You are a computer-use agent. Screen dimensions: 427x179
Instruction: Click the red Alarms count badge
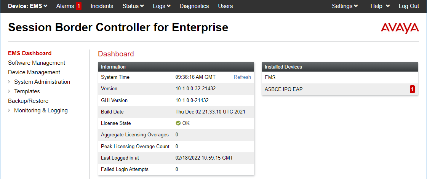79,6
